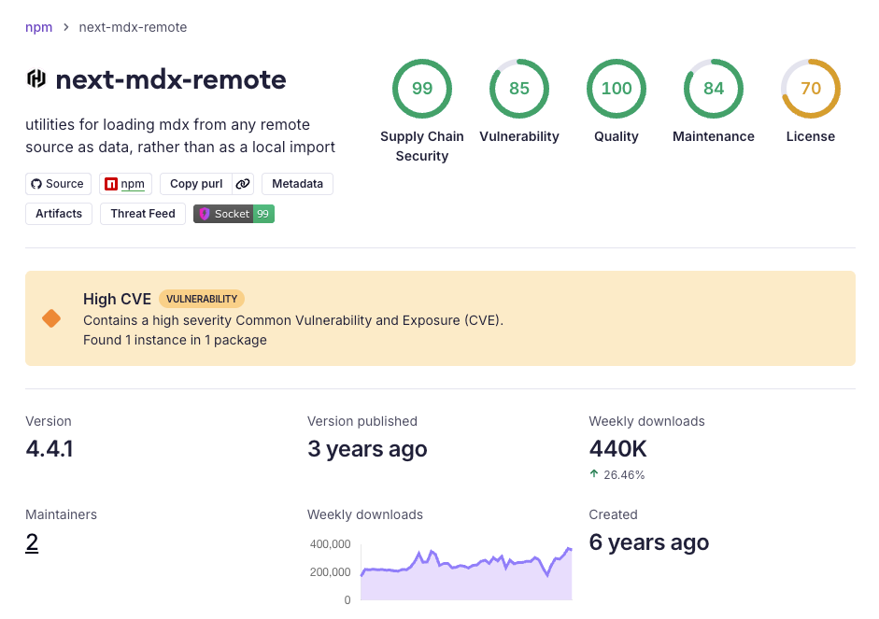Open the npm registry link
The image size is (879, 619).
coord(125,184)
